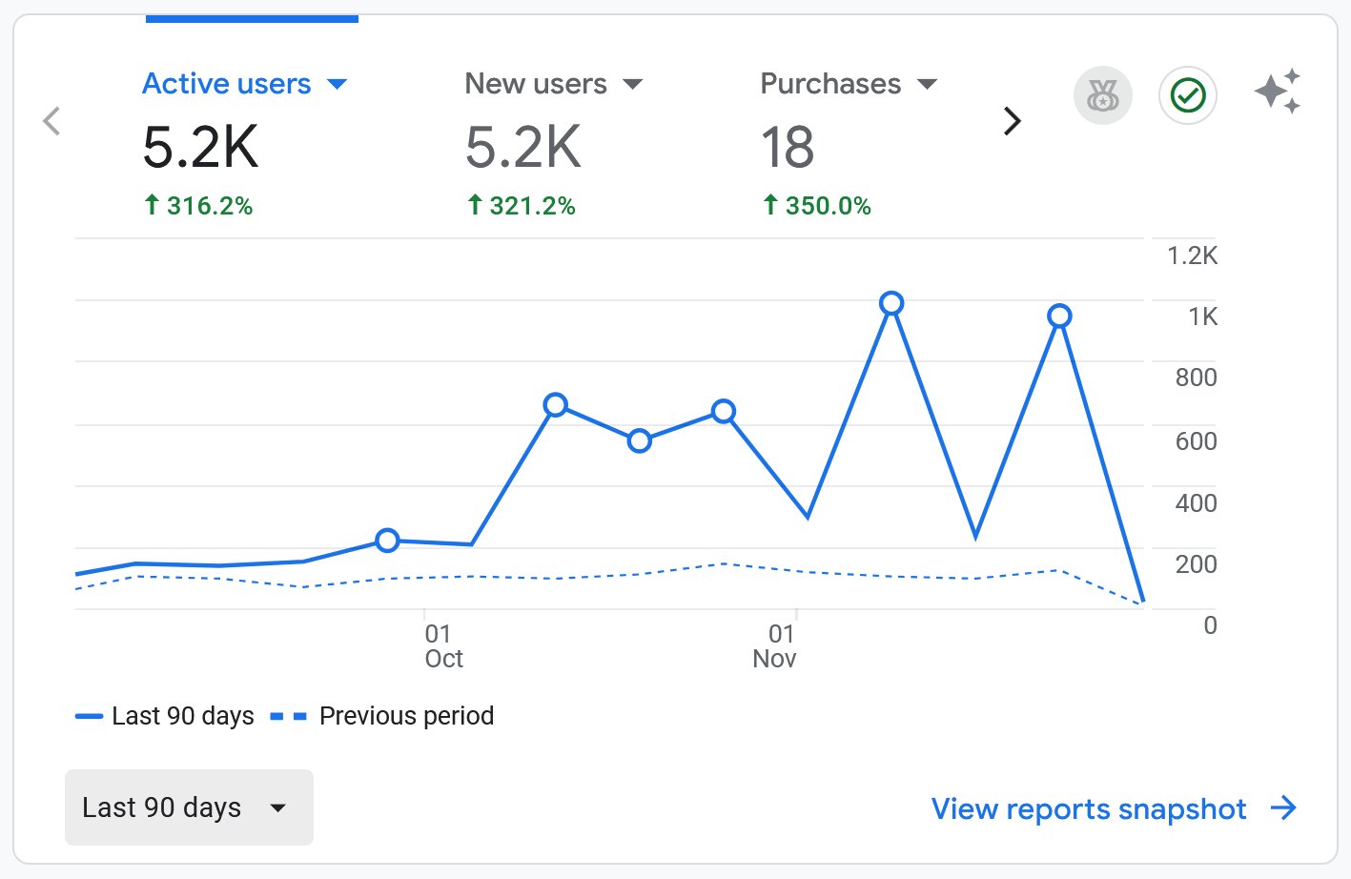Click the data point marker near the 600 line
This screenshot has height=879, width=1351.
pyautogui.click(x=639, y=440)
